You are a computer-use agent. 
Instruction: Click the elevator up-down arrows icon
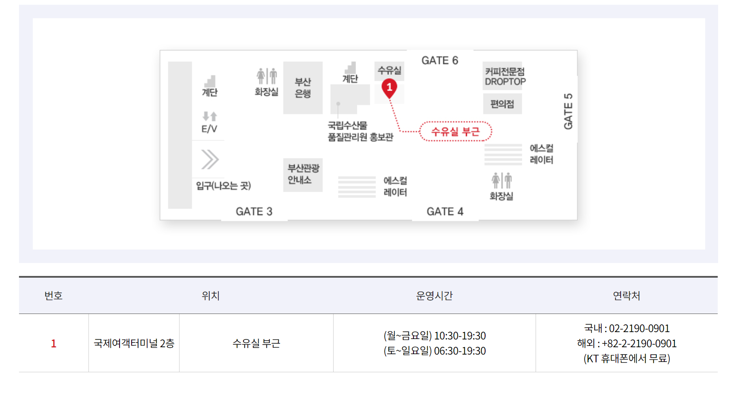[210, 116]
